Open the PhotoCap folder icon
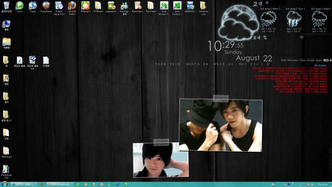The width and height of the screenshot is (332, 187). [x=6, y=152]
